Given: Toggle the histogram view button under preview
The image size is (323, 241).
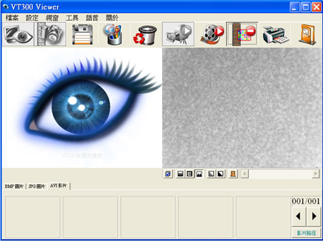Looking at the screenshot, I should (x=199, y=174).
